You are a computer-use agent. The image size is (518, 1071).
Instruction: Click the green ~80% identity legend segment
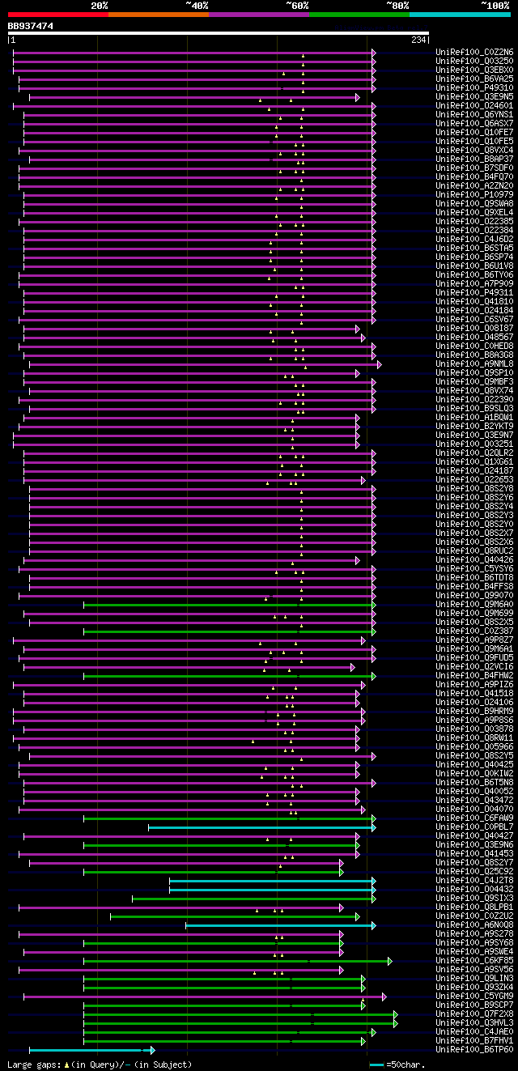click(359, 15)
